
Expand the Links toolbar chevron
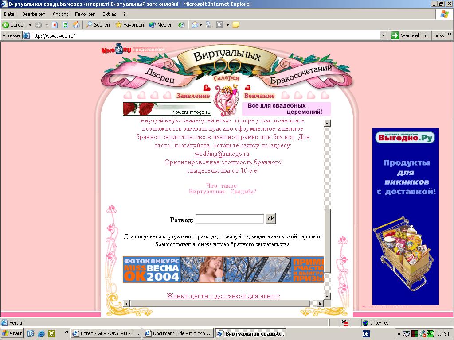(x=450, y=34)
